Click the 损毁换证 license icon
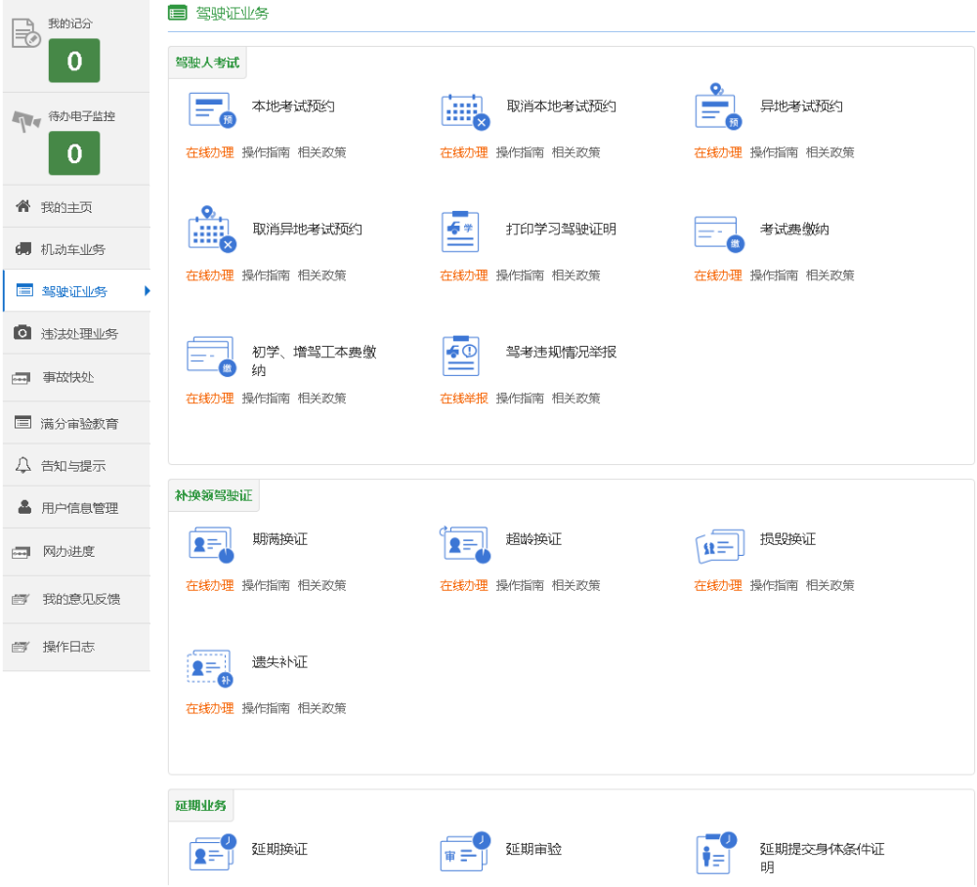Image resolution: width=977 pixels, height=887 pixels. pos(720,546)
